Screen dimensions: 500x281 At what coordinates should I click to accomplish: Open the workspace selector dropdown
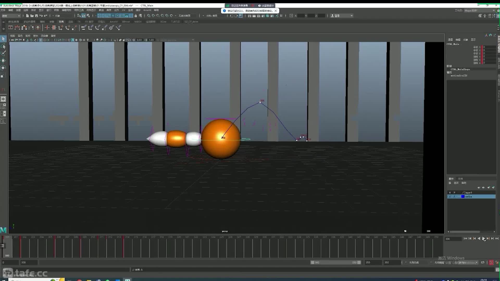coord(479,10)
